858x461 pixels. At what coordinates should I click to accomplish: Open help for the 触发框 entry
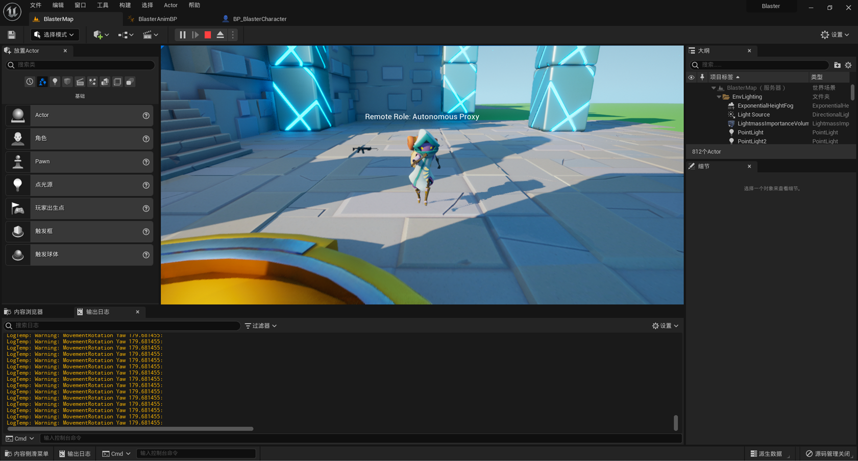click(x=146, y=232)
